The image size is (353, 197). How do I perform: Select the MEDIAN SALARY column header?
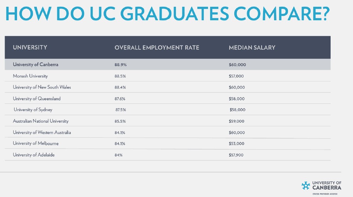(252, 48)
